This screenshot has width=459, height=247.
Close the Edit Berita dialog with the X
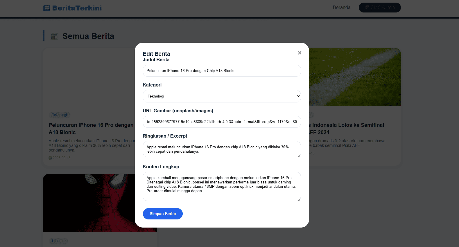tap(300, 53)
